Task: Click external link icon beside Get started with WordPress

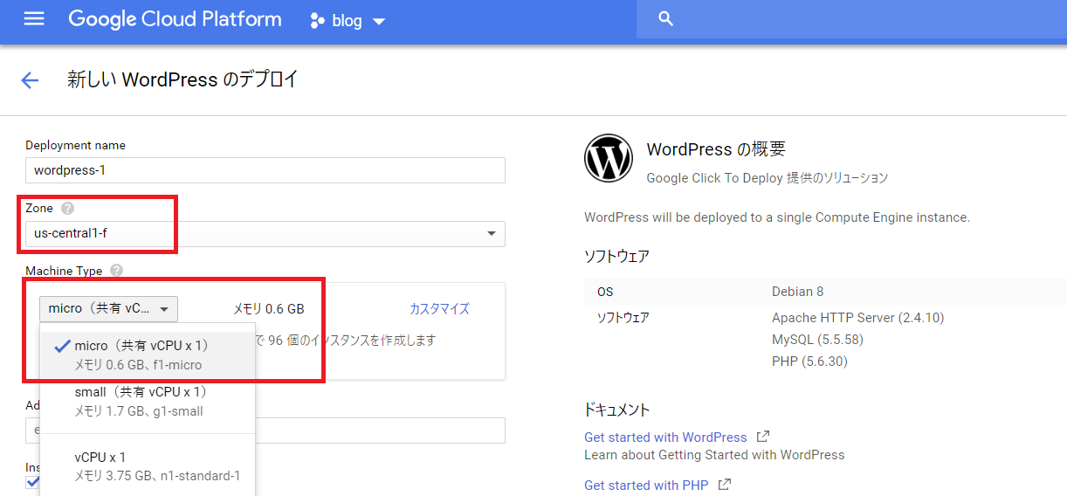Action: tap(763, 437)
